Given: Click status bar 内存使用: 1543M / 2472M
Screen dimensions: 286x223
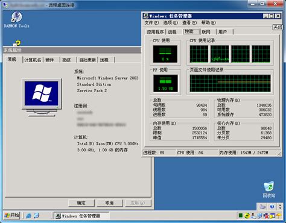Looking at the screenshot, I should point(244,153).
